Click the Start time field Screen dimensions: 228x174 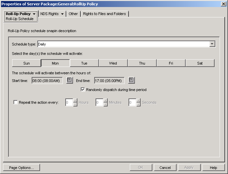pyautogui.click(x=47, y=80)
